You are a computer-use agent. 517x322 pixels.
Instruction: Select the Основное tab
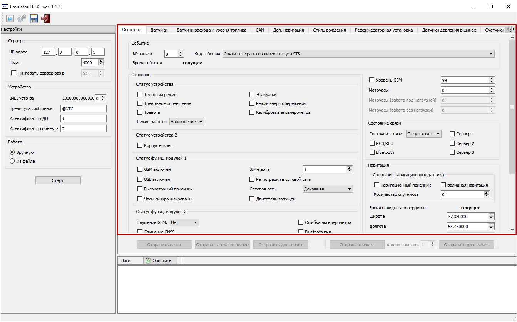click(x=132, y=30)
